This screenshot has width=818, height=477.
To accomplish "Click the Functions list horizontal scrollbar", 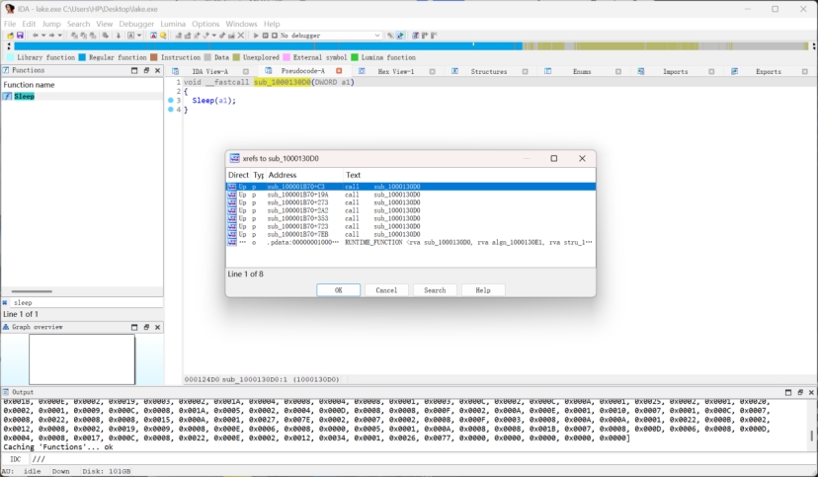I will click(32, 291).
